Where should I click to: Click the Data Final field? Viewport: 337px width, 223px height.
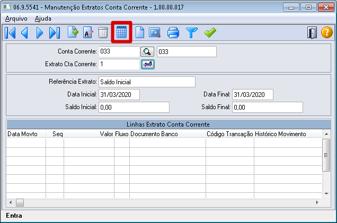tap(253, 94)
